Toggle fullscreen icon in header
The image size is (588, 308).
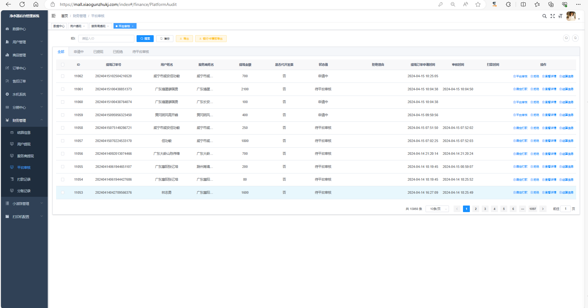point(552,16)
